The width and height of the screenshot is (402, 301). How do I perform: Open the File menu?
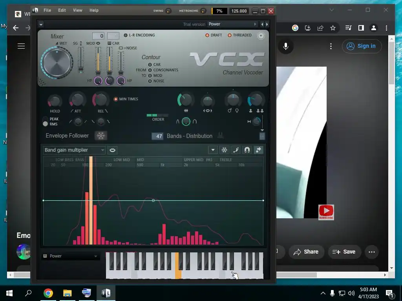coord(47,10)
